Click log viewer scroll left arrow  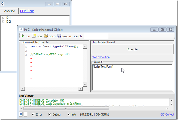(21, 108)
